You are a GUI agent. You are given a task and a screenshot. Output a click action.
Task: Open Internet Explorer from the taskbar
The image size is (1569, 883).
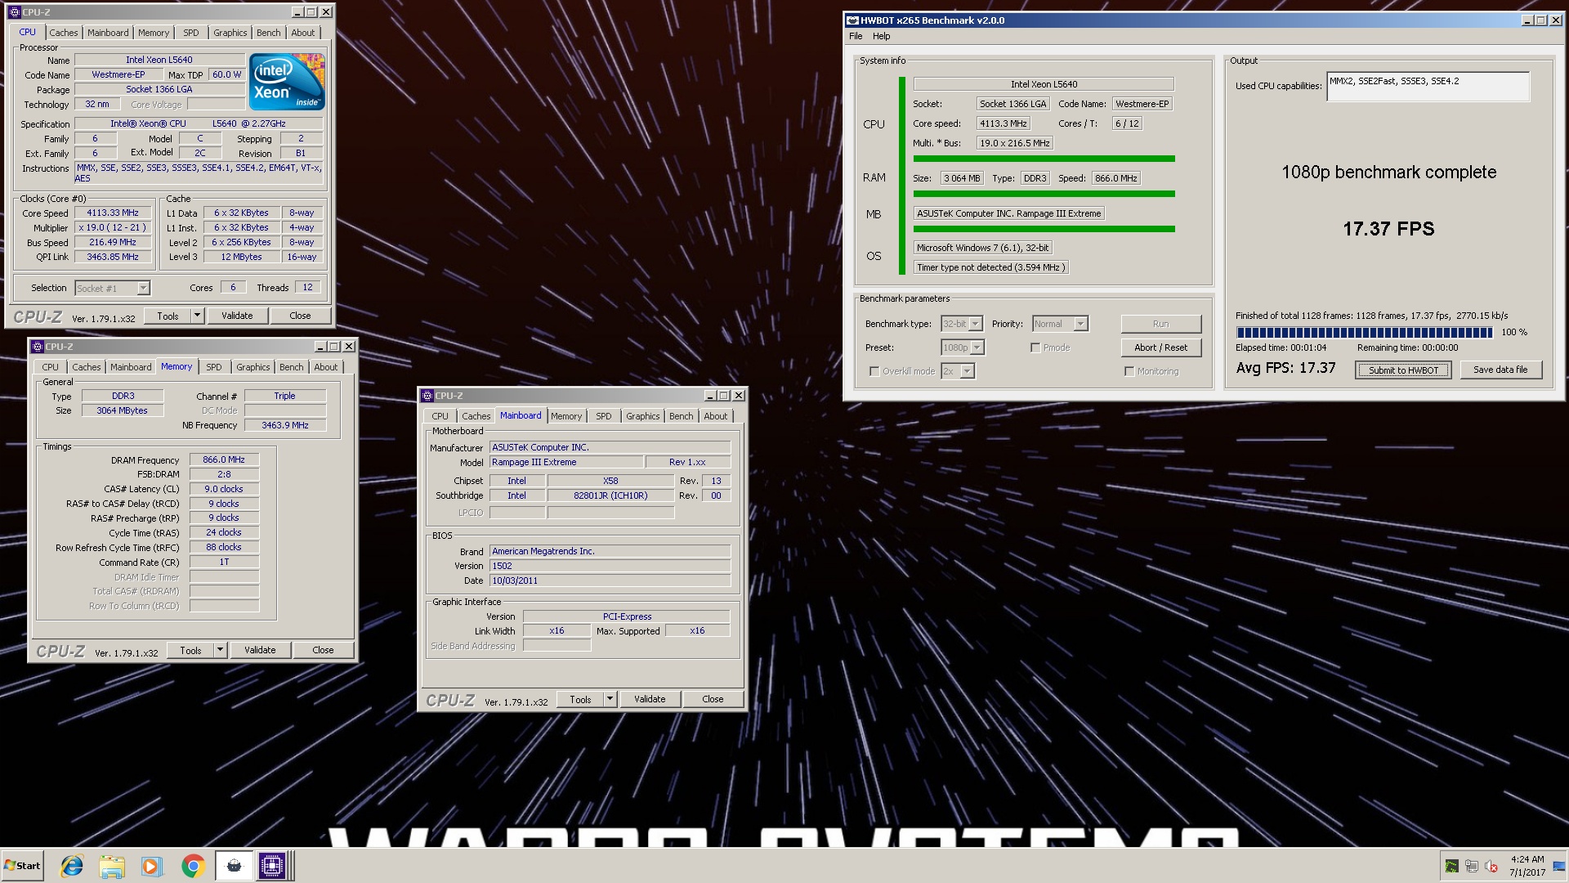pos(72,866)
